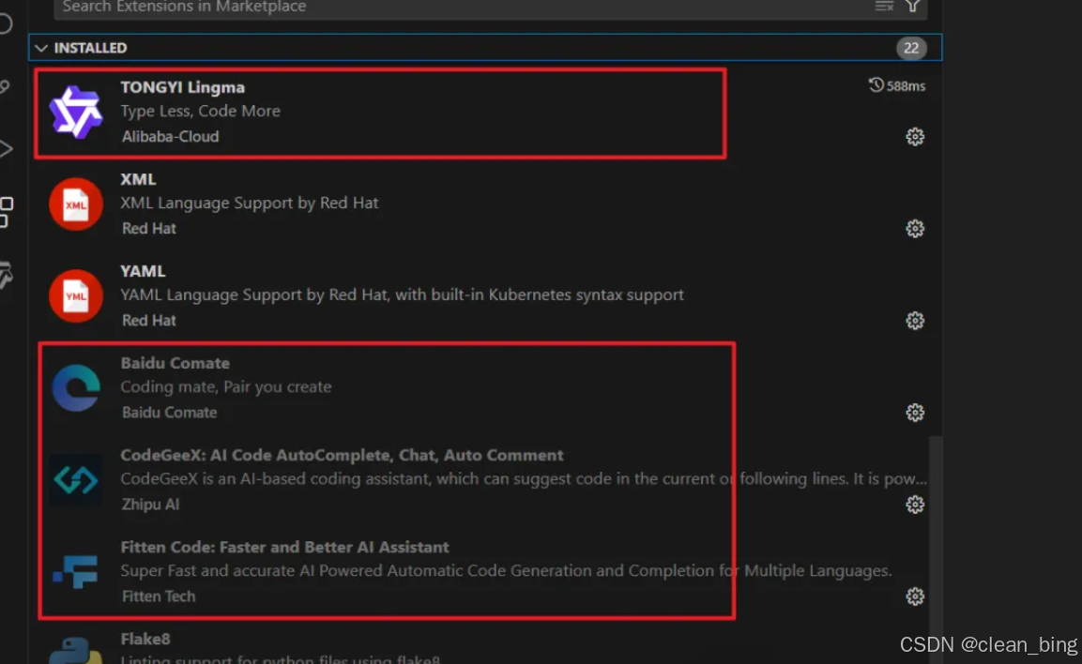1082x664 pixels.
Task: Click the 588ms activation time indicator
Action: [896, 85]
